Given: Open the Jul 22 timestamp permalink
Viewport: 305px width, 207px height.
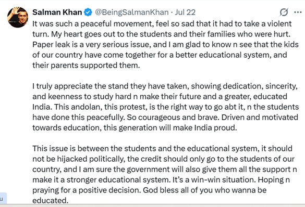Looking at the screenshot, I should point(185,12).
